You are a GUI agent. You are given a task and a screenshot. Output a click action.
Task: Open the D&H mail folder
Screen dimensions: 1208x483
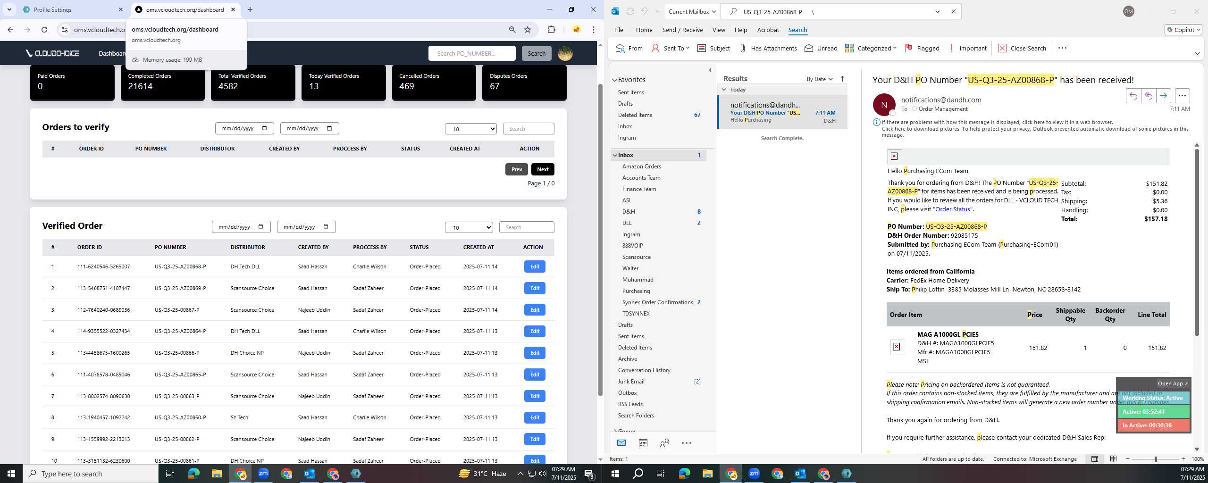click(629, 212)
